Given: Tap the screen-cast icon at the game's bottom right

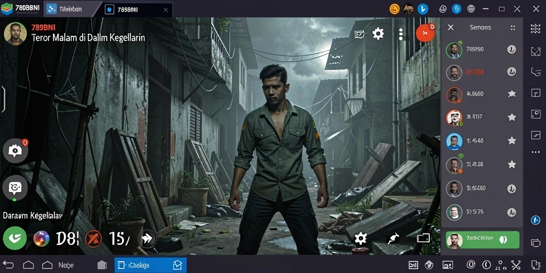Looking at the screenshot, I should [423, 238].
